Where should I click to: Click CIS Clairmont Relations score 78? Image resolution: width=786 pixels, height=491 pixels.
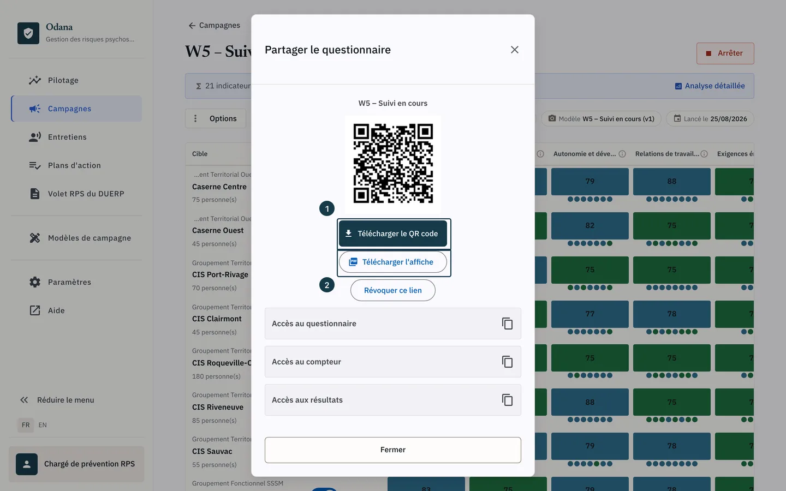[672, 314]
